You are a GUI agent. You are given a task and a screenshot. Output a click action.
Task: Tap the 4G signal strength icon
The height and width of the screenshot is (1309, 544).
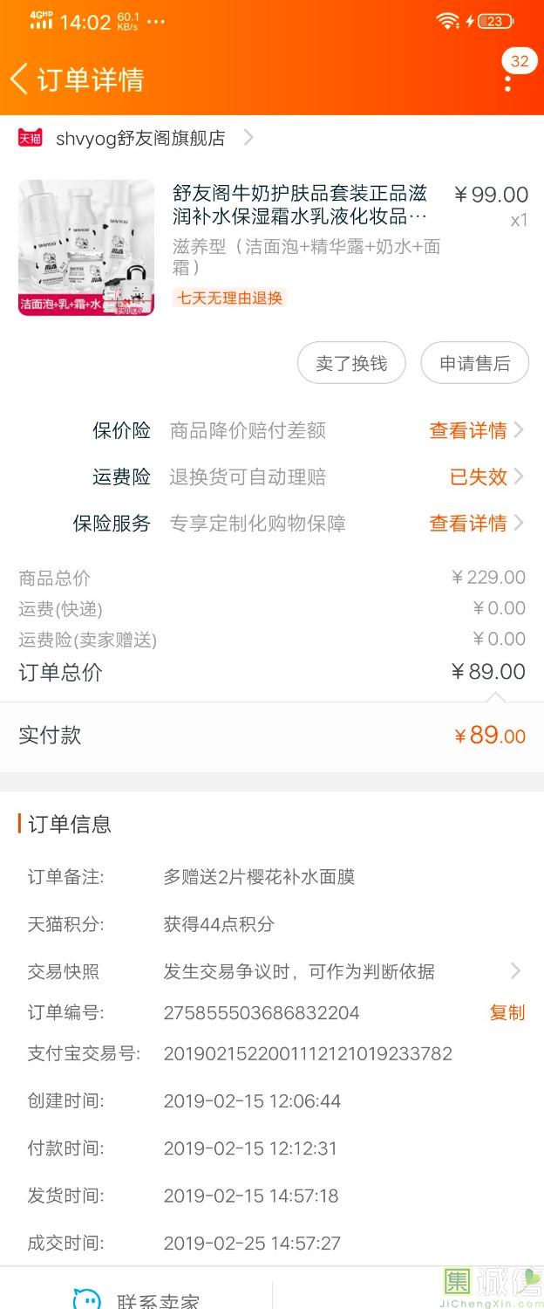[40, 22]
